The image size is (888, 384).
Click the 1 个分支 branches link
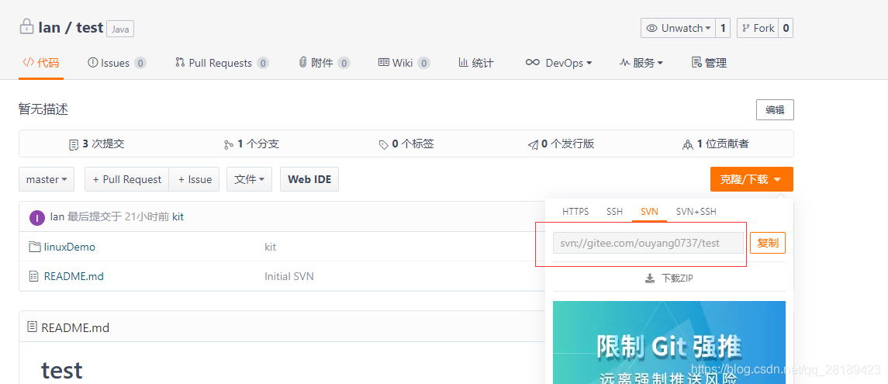[x=251, y=144]
